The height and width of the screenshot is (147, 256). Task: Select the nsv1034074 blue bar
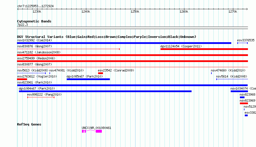239,91
